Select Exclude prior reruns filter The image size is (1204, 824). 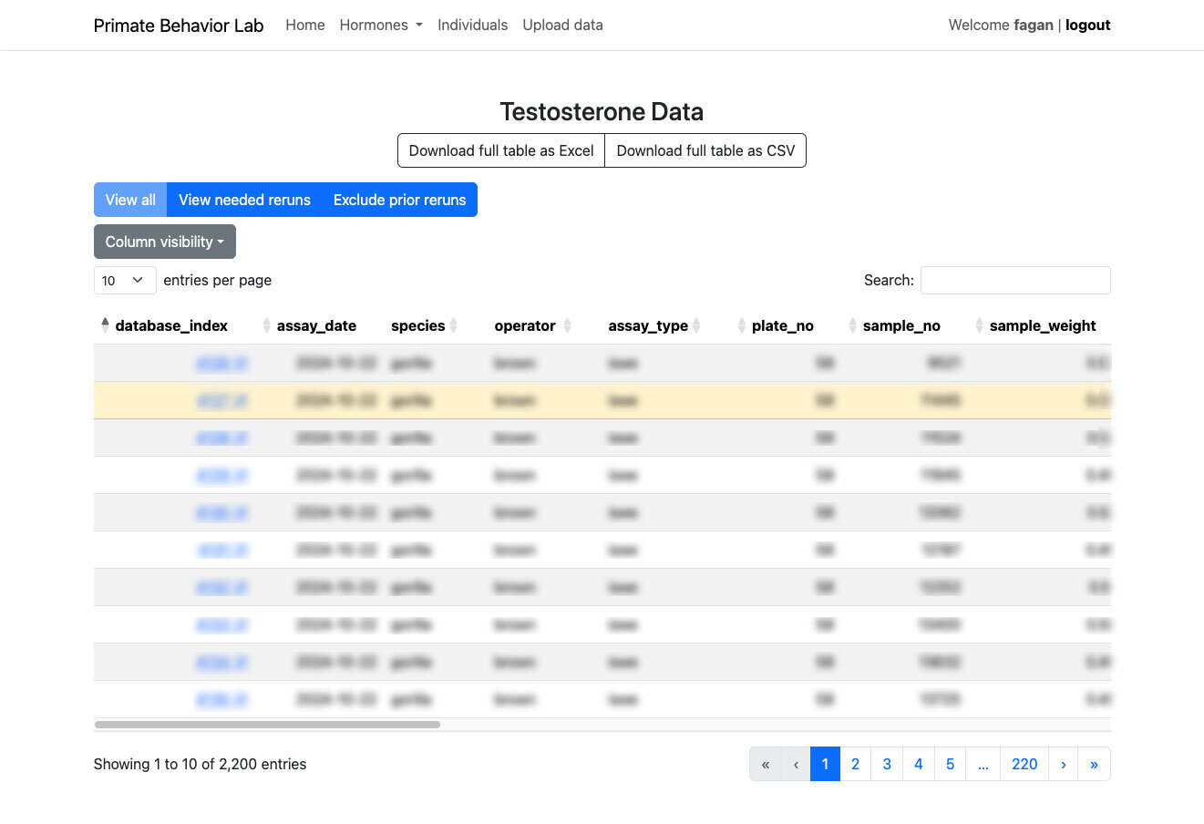click(399, 200)
